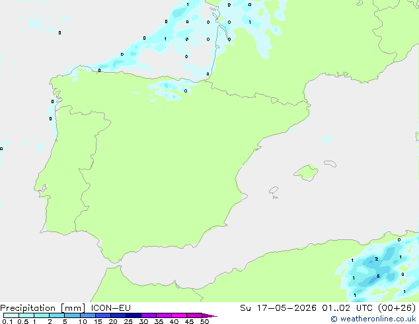The image size is (419, 324).
Task: Pick the 1–2 mm legend color box
Action: coord(42,315)
